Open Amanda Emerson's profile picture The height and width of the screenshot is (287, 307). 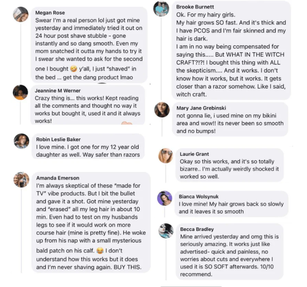tap(21, 180)
